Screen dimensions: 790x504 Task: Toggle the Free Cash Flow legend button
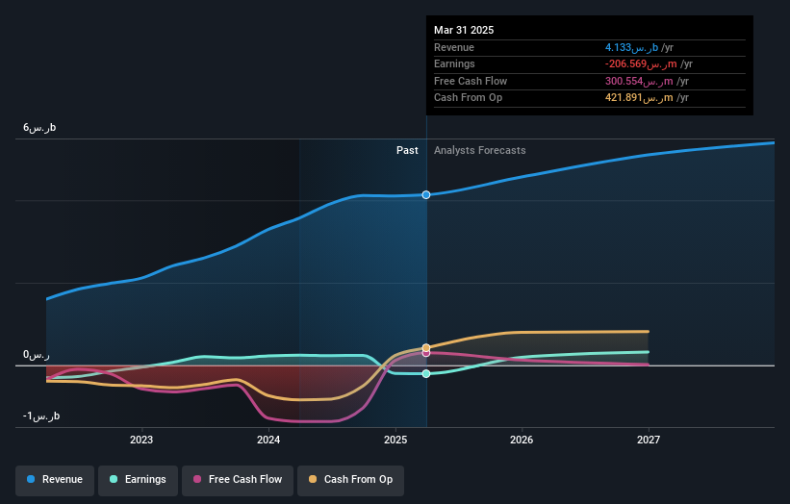coord(238,480)
